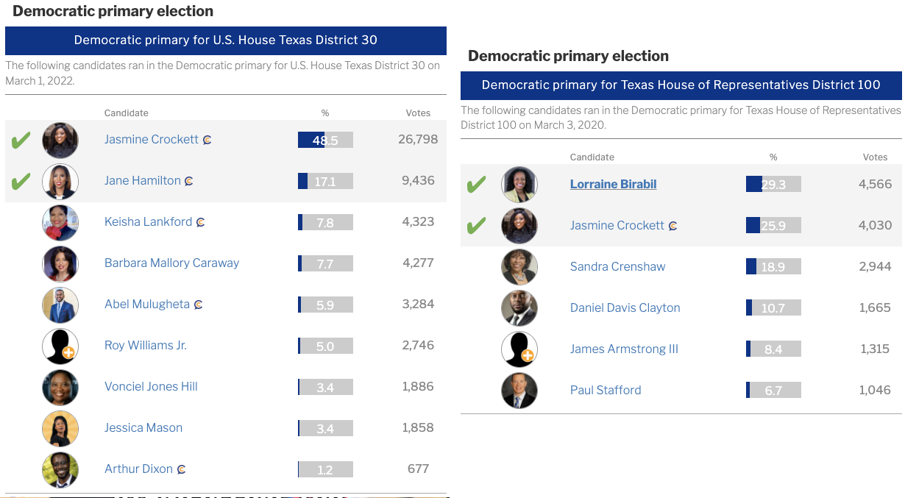The image size is (905, 498).
Task: Click the survey icon next to Keisha Lankford
Action: click(x=201, y=222)
